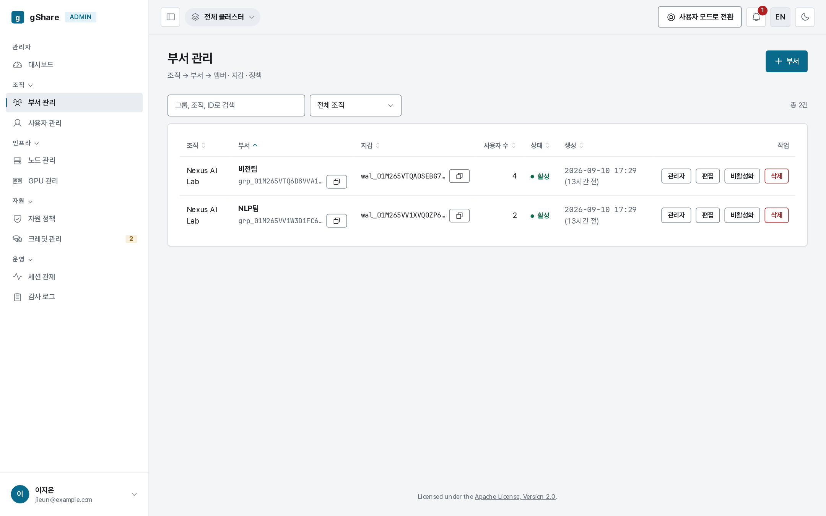Click 편집 button for NLP팀

[x=707, y=215]
